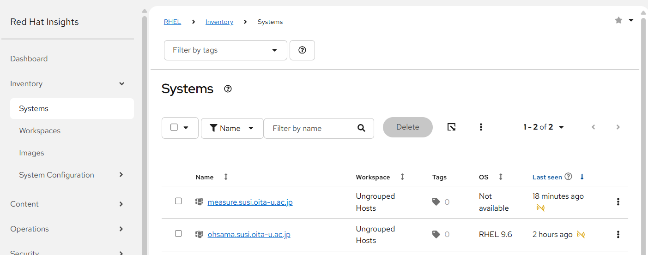648x255 pixels.
Task: Tick the checkbox for measure.susi.oita-u.ac.jp
Action: coord(178,201)
